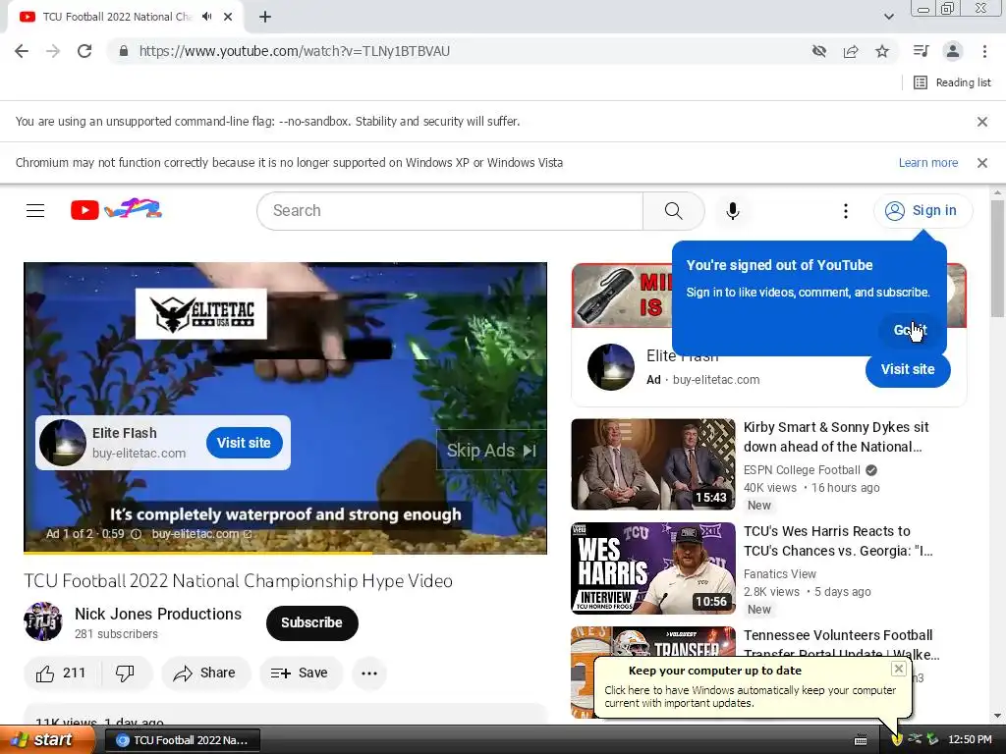1006x754 pixels.
Task: Click the flashlight ad banner image
Action: point(621,296)
